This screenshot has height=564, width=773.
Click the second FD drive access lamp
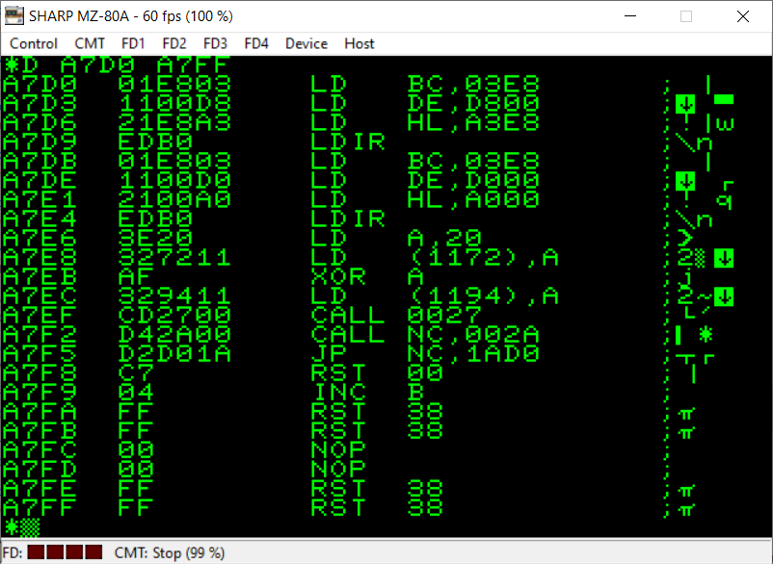[55, 552]
